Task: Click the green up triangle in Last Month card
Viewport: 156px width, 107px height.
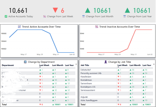Action: (88, 10)
